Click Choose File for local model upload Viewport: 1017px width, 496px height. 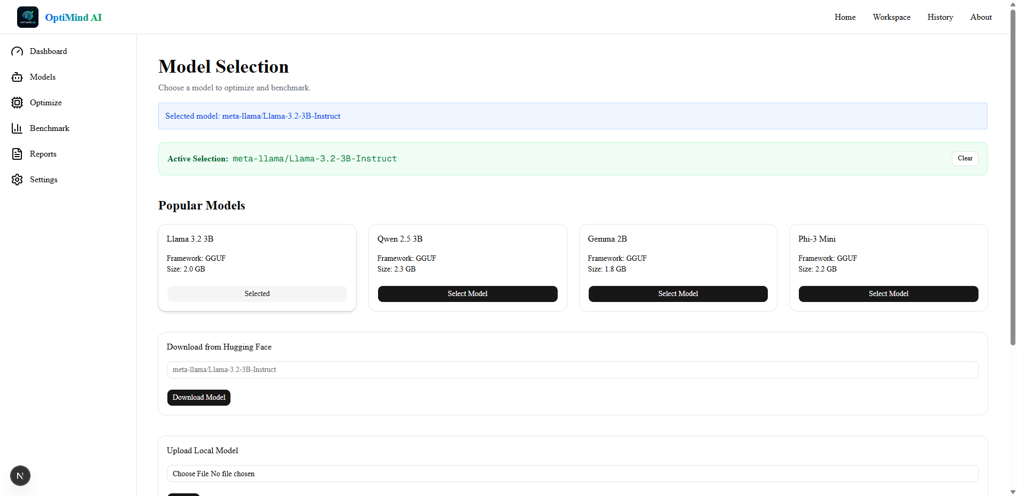click(191, 474)
